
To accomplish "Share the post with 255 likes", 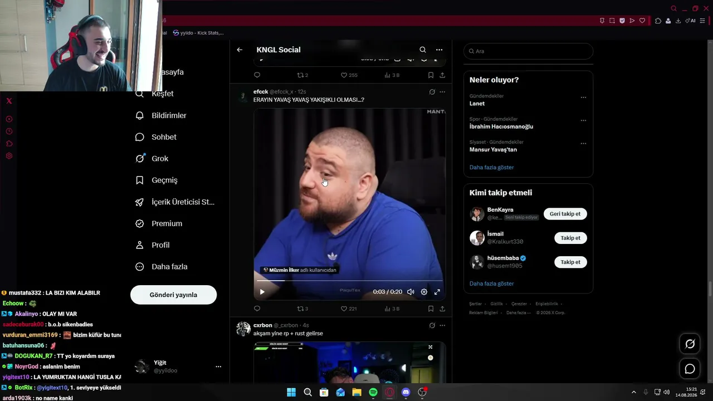I will [442, 75].
